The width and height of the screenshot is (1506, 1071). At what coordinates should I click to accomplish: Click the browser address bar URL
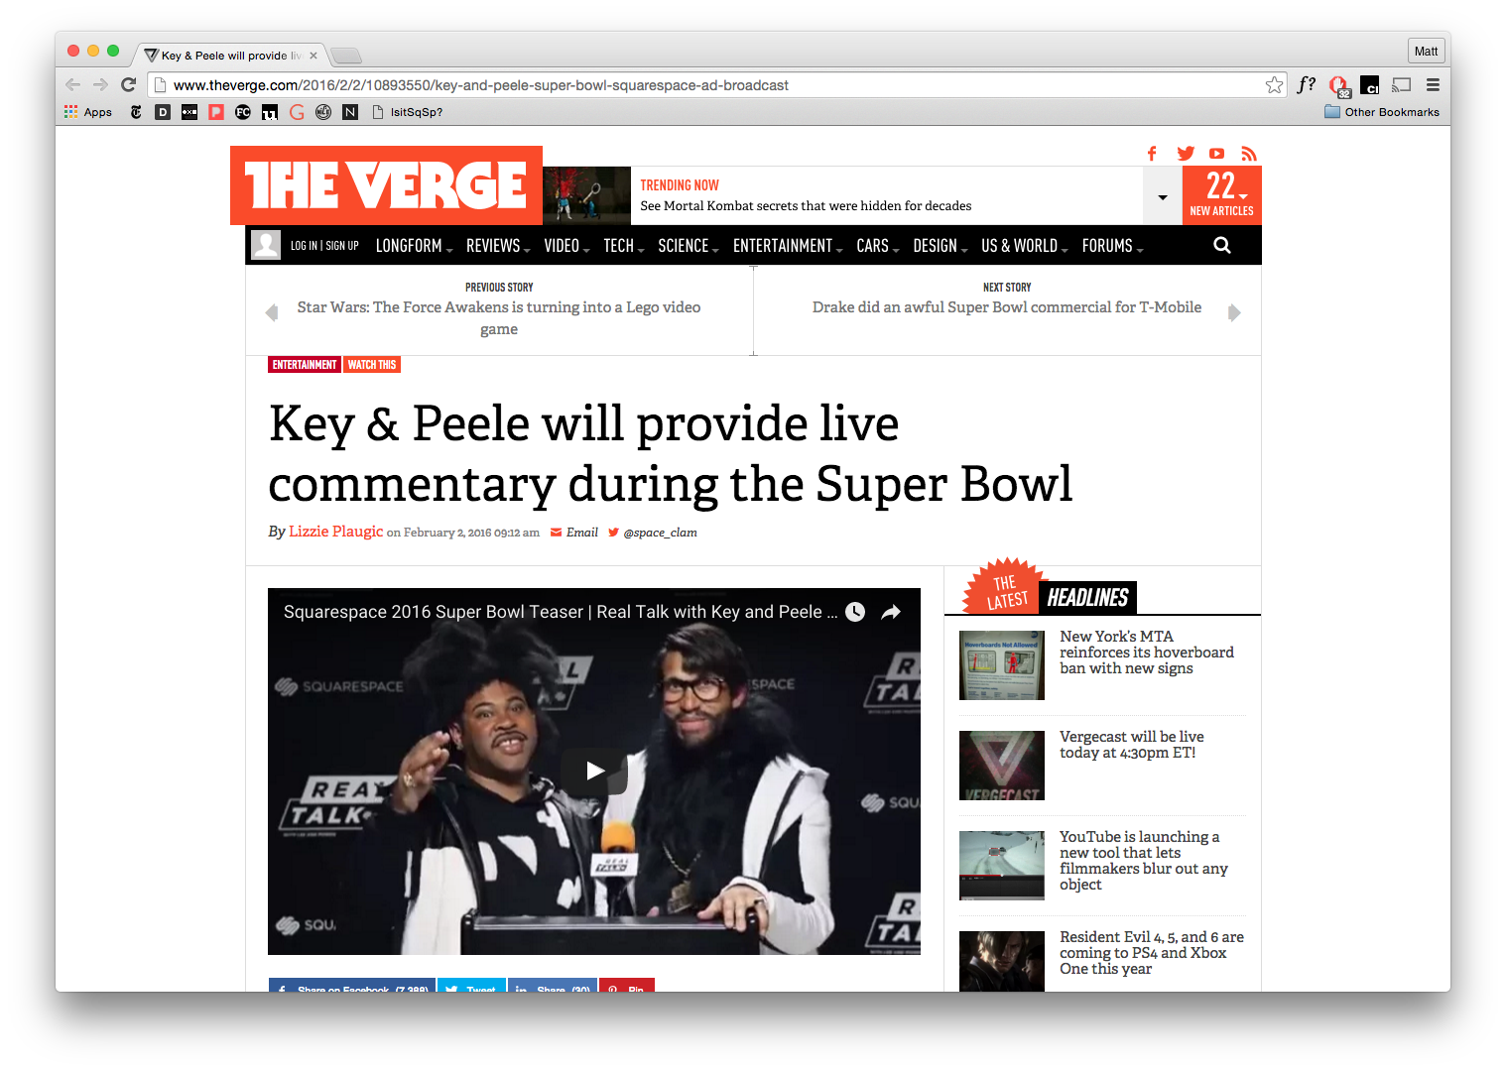pos(481,85)
